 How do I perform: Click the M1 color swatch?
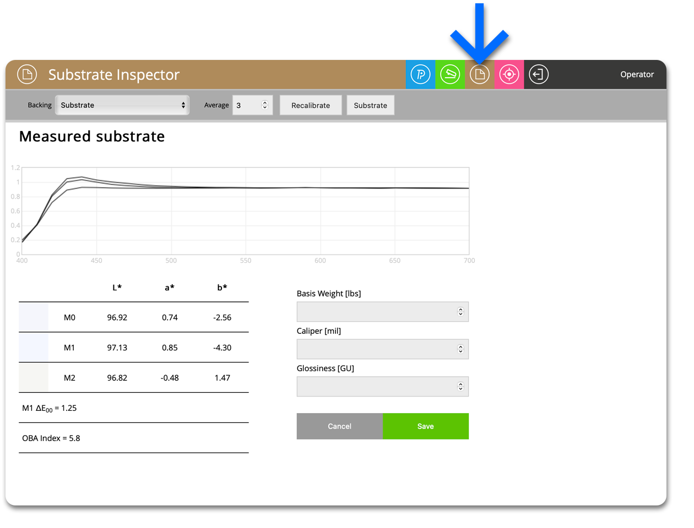click(34, 348)
